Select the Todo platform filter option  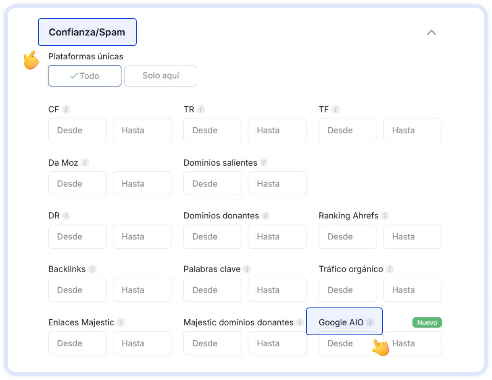[x=84, y=76]
